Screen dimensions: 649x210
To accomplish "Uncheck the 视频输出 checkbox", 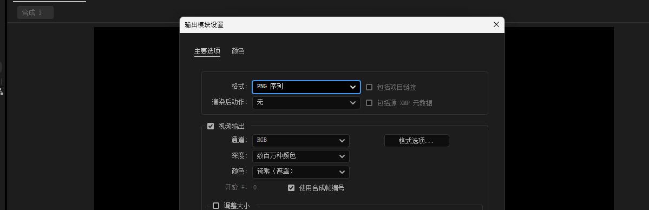I will (x=210, y=126).
